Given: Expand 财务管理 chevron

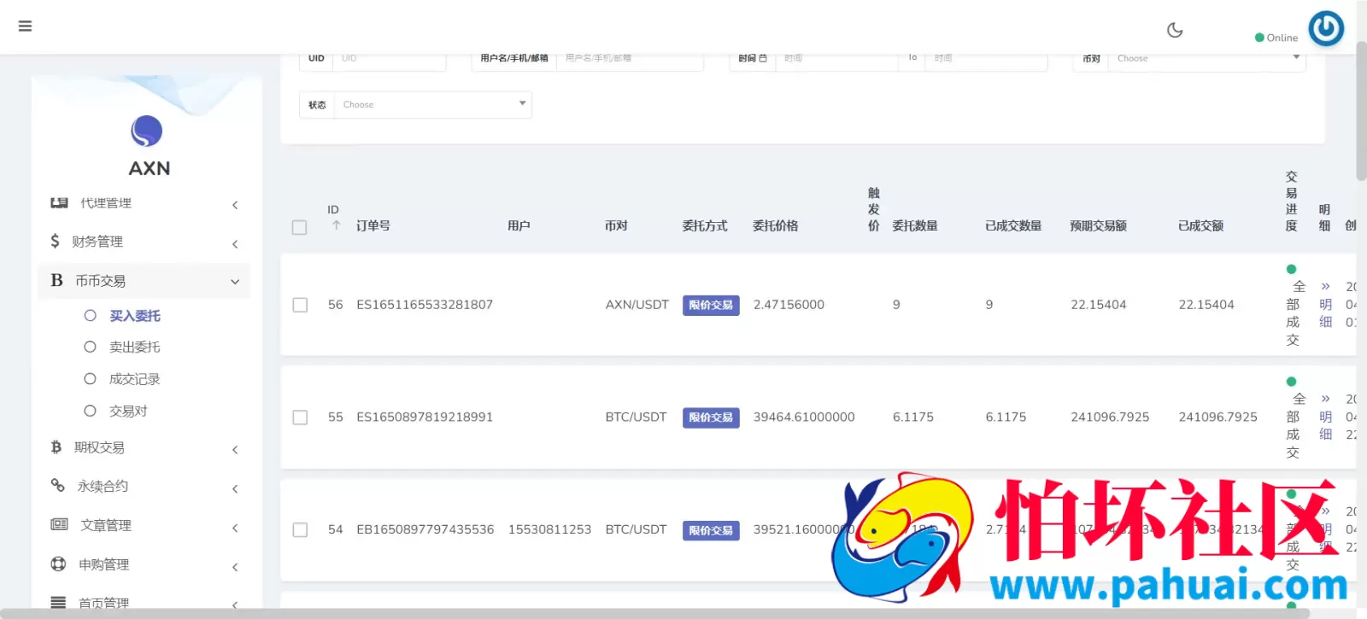Looking at the screenshot, I should click(235, 244).
